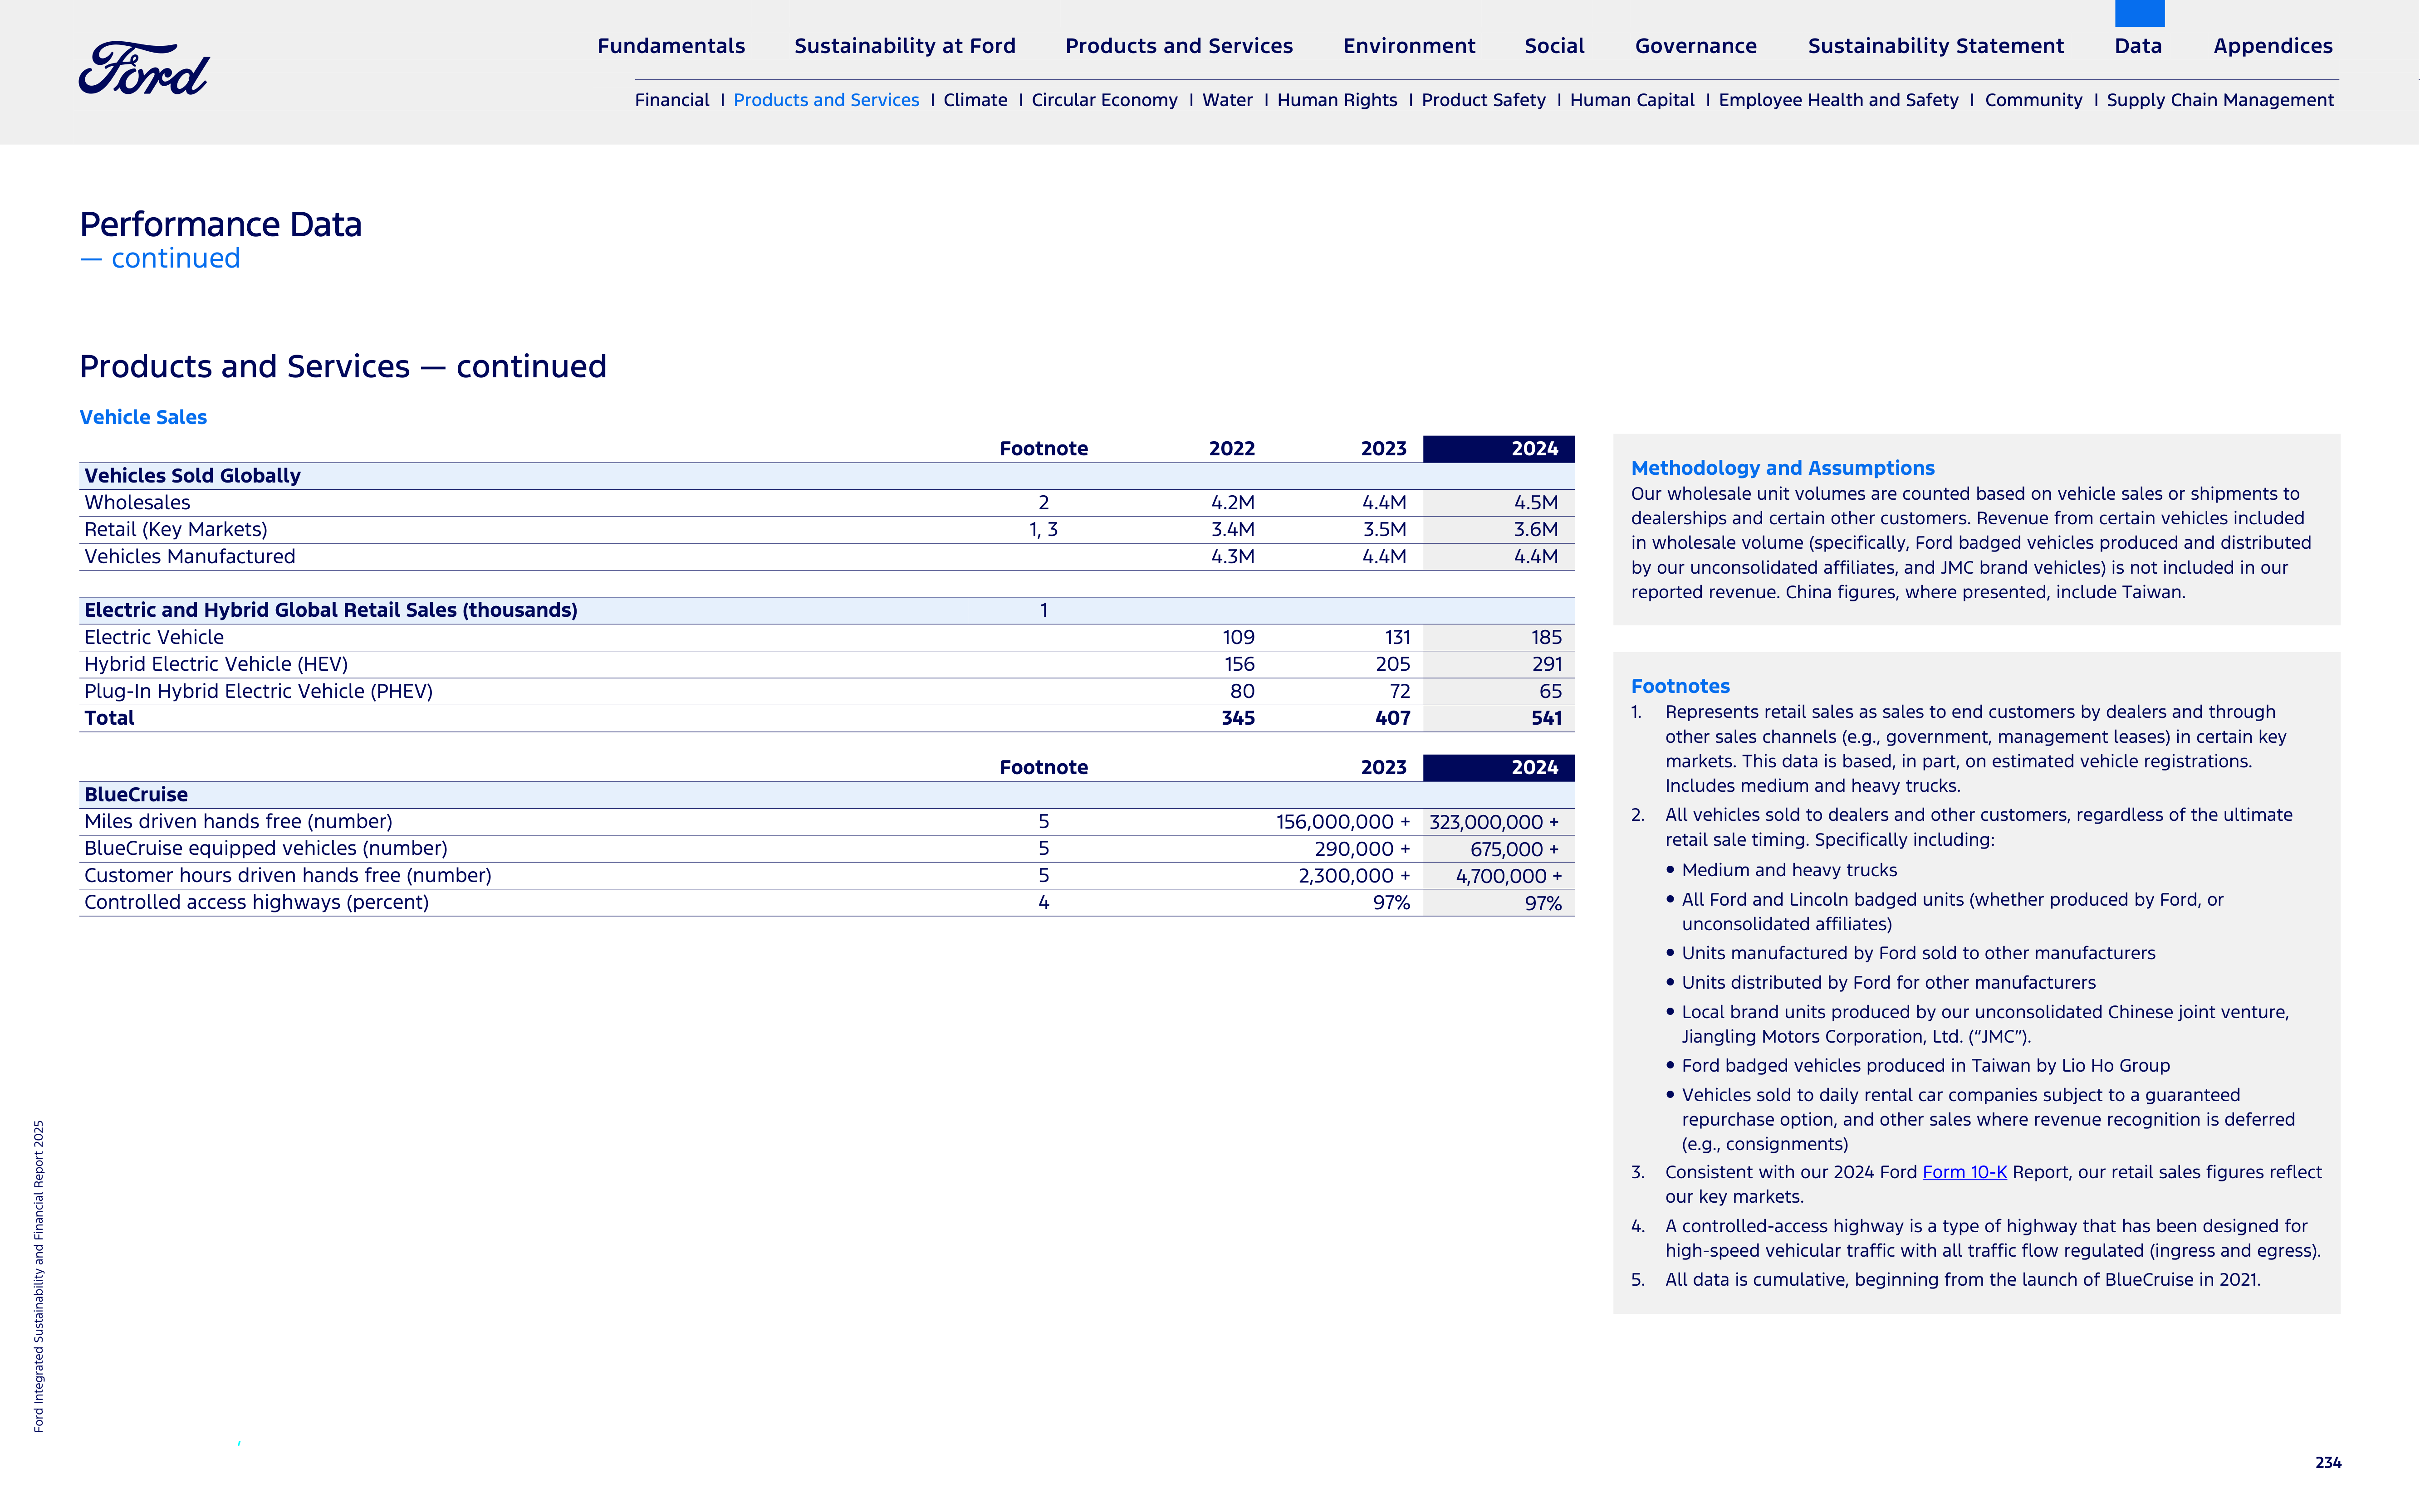The image size is (2420, 1512).
Task: Select the Vehicles Manufactured row label
Action: click(189, 557)
